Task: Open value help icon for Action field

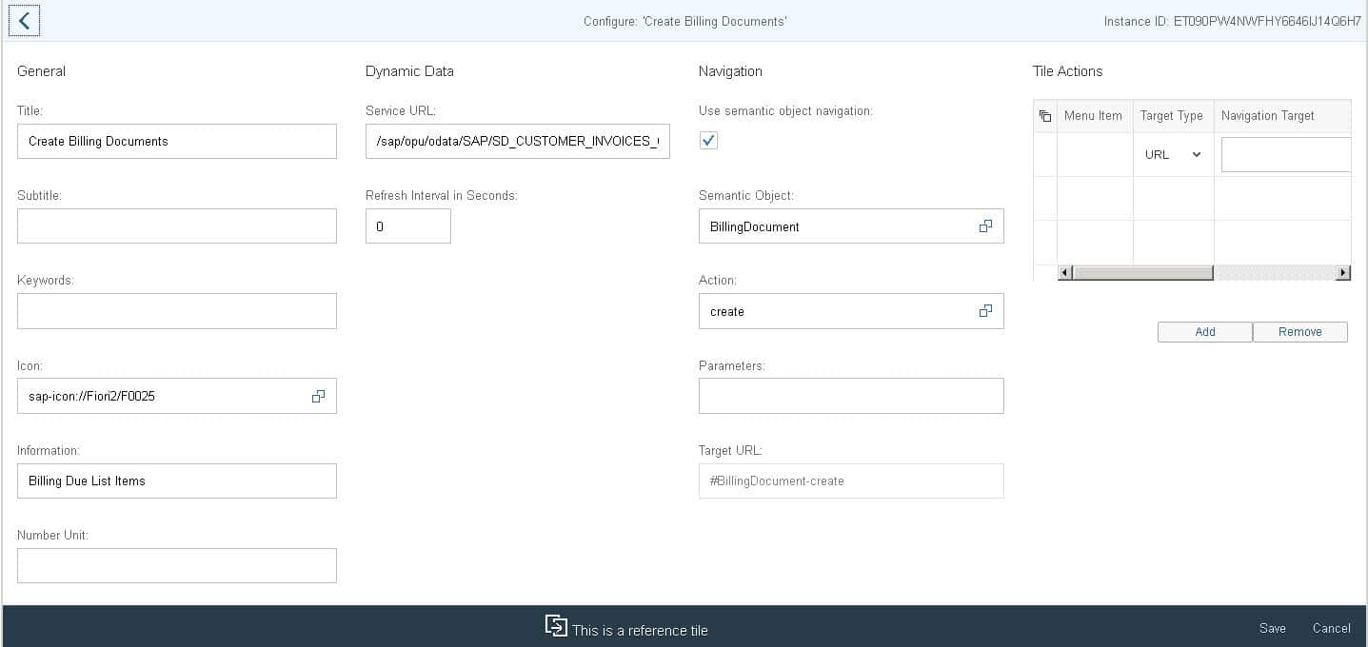Action: pyautogui.click(x=985, y=311)
